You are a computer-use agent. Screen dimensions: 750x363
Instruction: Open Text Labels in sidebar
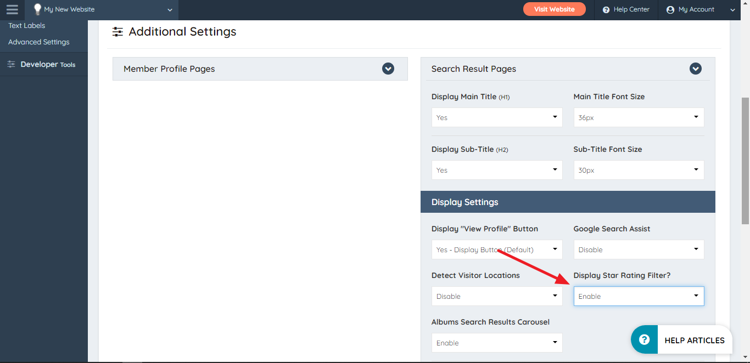point(27,25)
